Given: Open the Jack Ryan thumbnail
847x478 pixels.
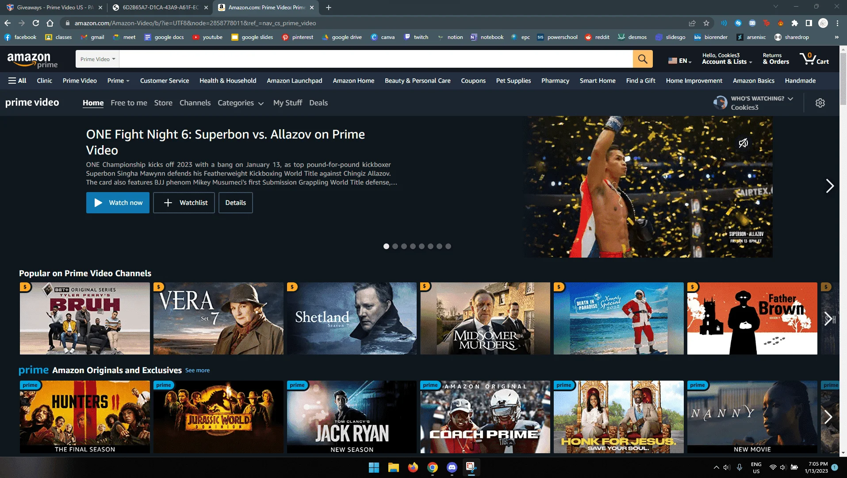Looking at the screenshot, I should [x=352, y=417].
